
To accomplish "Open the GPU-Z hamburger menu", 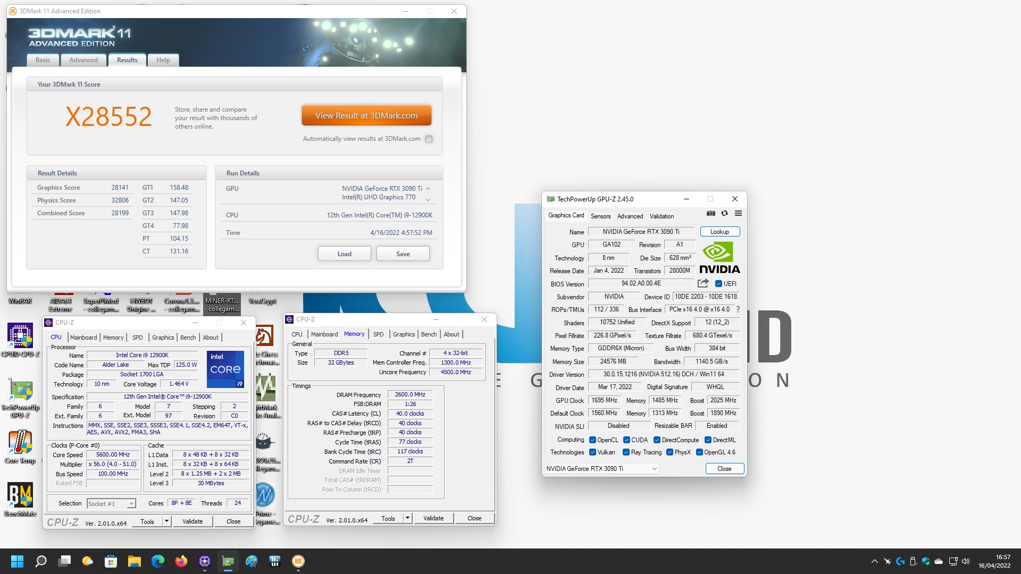I will point(738,213).
